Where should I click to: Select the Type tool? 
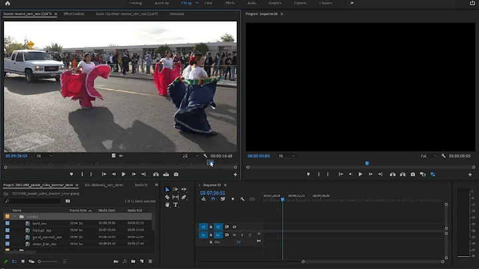coord(176,205)
